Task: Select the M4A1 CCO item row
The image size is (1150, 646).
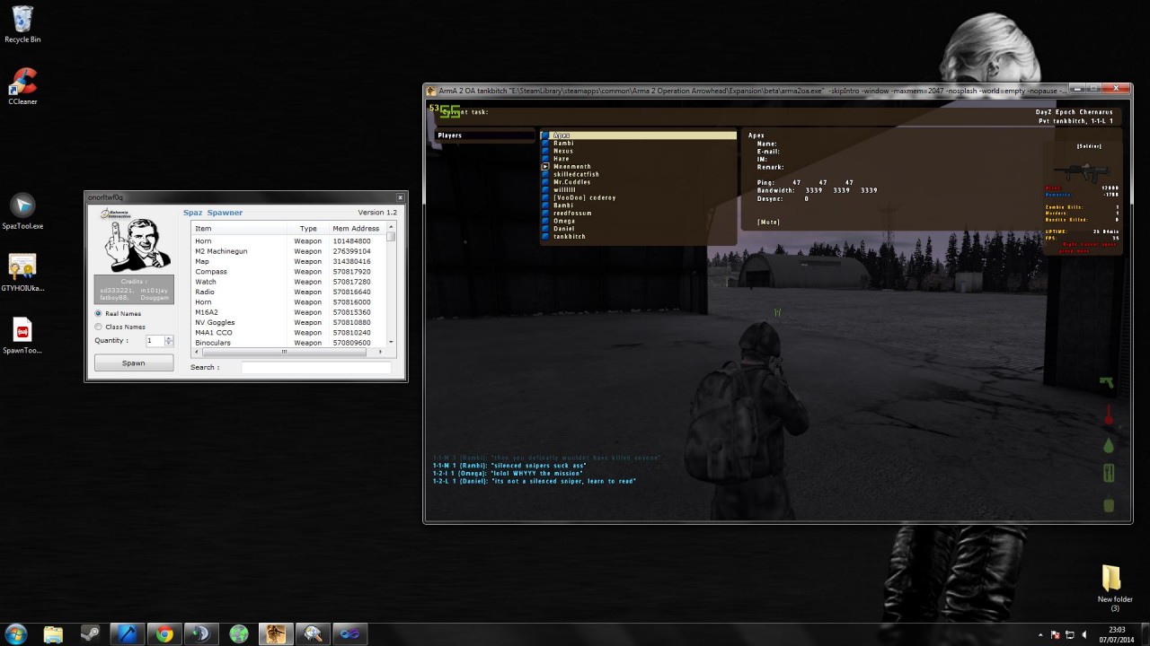Action: (289, 332)
